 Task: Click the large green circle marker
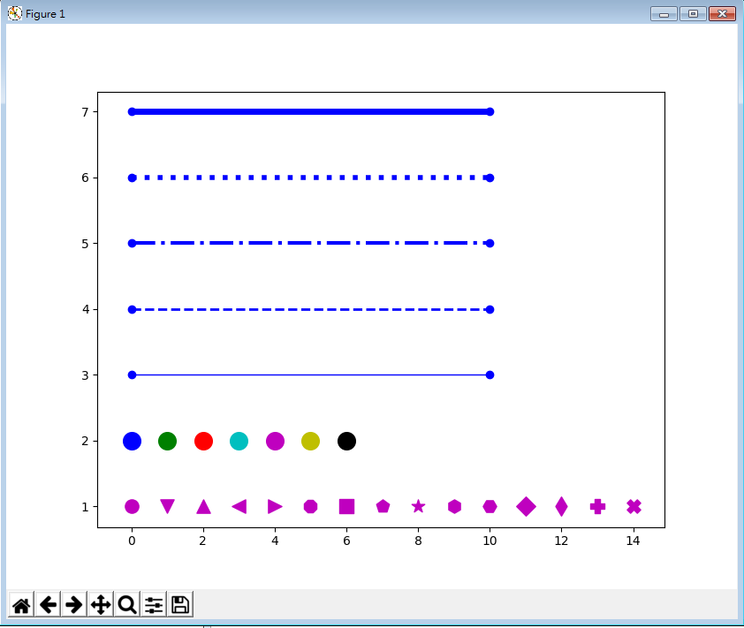click(x=167, y=441)
